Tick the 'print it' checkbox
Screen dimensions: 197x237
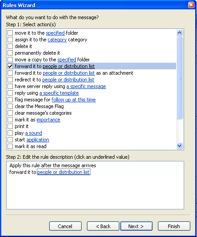(10, 126)
